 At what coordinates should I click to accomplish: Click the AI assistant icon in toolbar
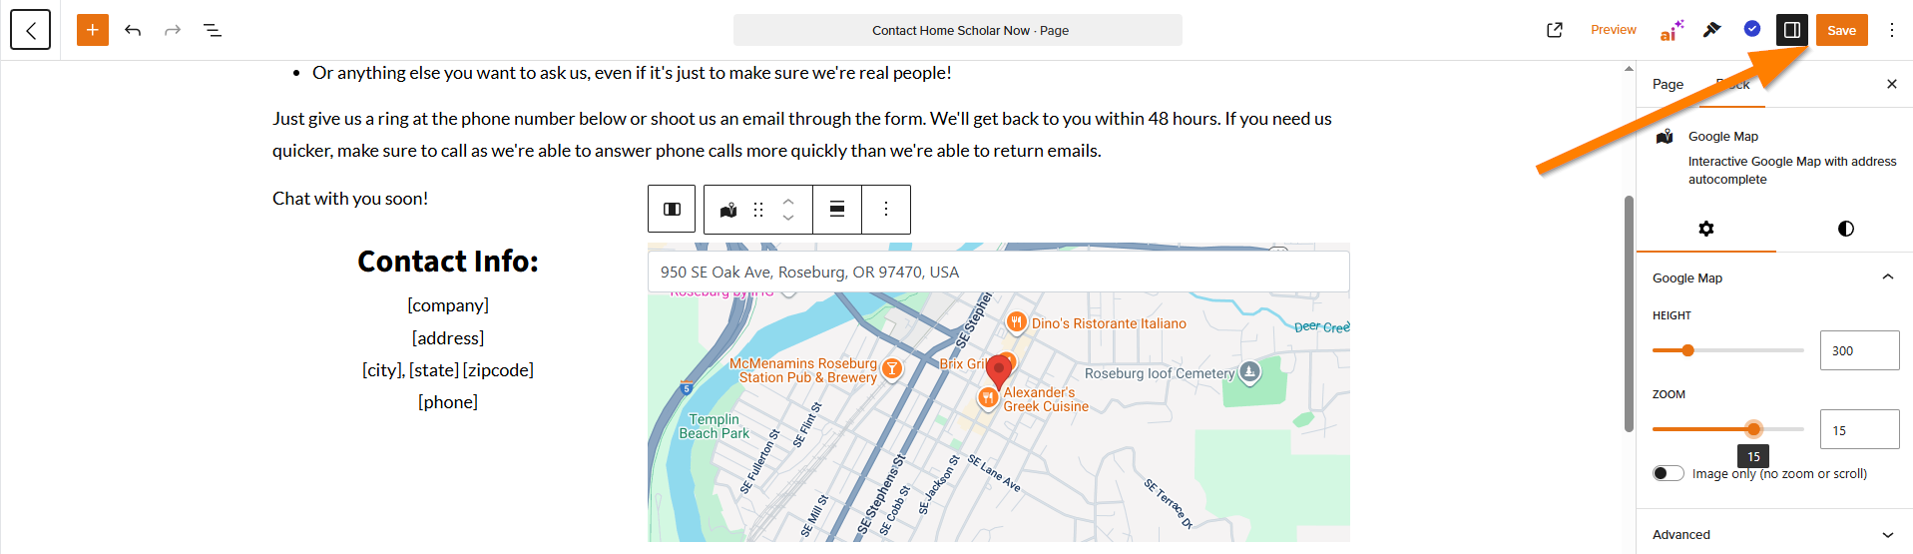(1671, 30)
